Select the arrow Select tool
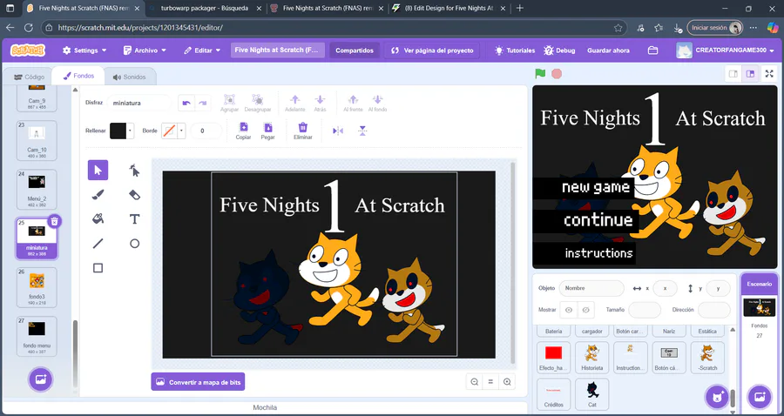784x416 pixels. pyautogui.click(x=98, y=171)
